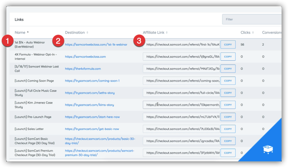The width and height of the screenshot is (288, 168).
Task: Open trysamcart.com/coming-soon-1 link
Action: coord(92,81)
